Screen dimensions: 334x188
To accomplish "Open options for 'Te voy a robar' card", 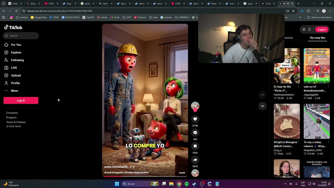I will click(x=328, y=142).
